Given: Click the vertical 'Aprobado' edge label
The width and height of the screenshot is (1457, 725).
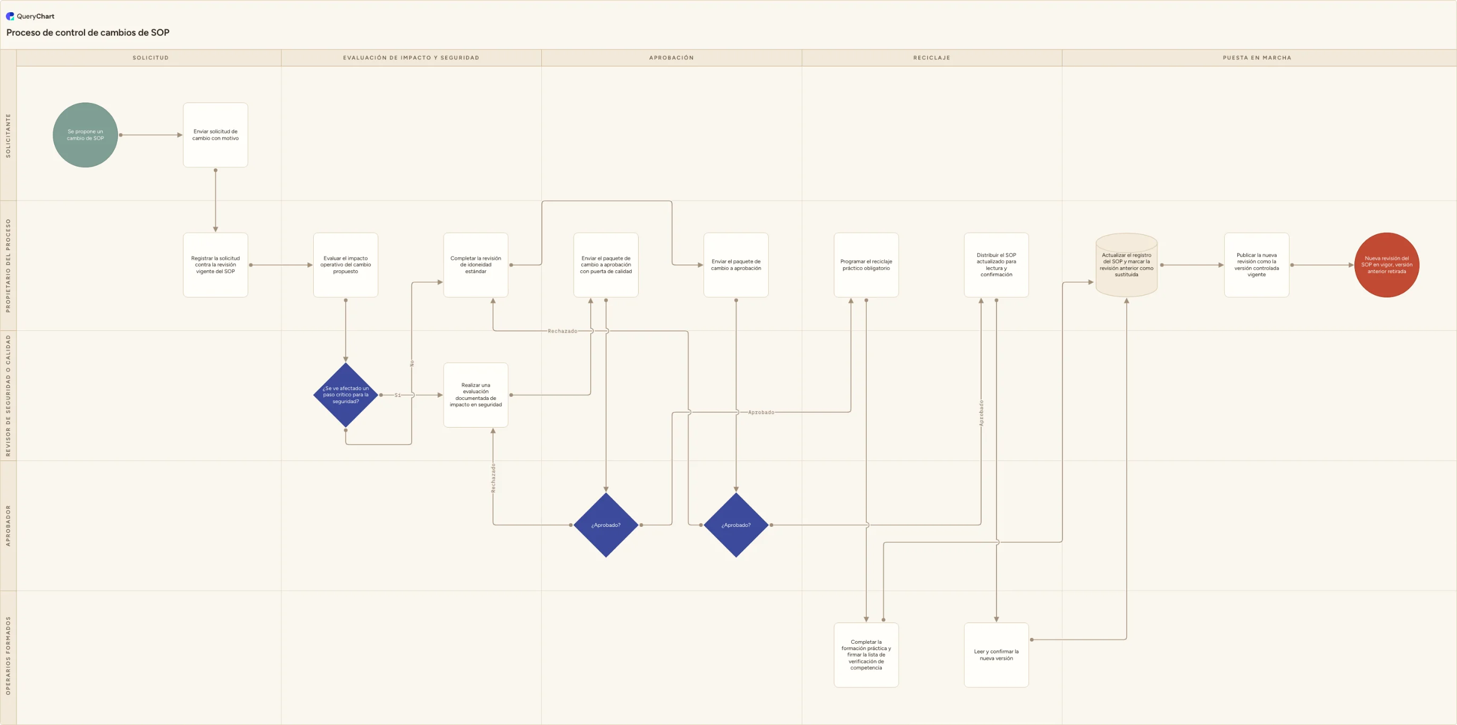Looking at the screenshot, I should click(x=981, y=413).
